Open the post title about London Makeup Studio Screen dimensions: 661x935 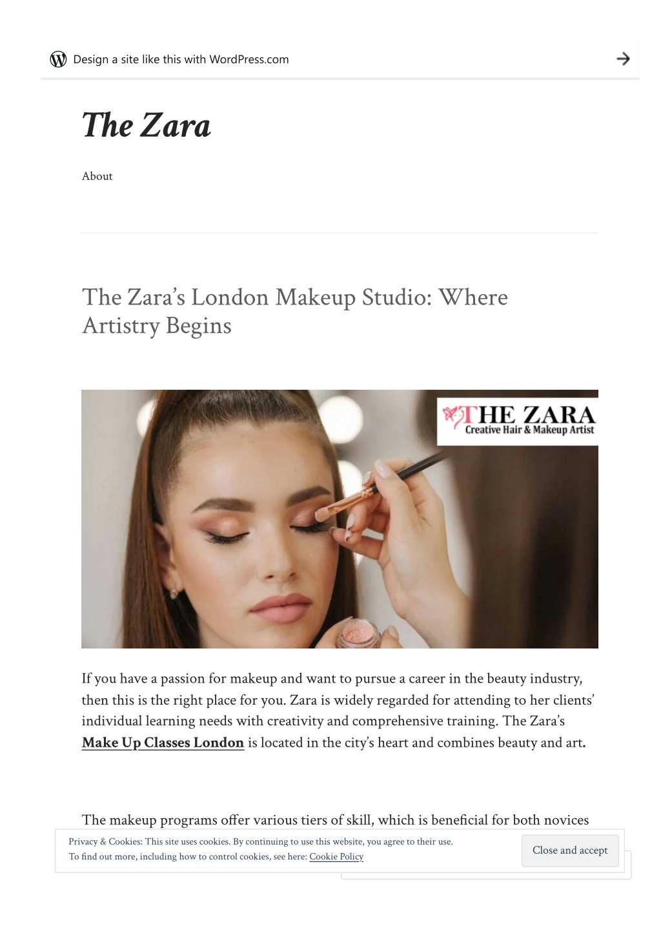coord(295,311)
